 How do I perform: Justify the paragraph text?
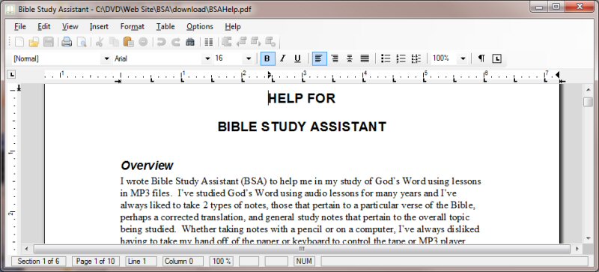[x=365, y=58]
